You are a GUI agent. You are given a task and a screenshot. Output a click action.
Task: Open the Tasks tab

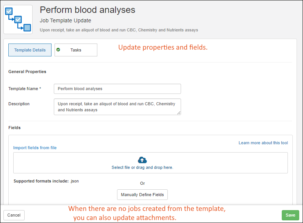point(76,50)
